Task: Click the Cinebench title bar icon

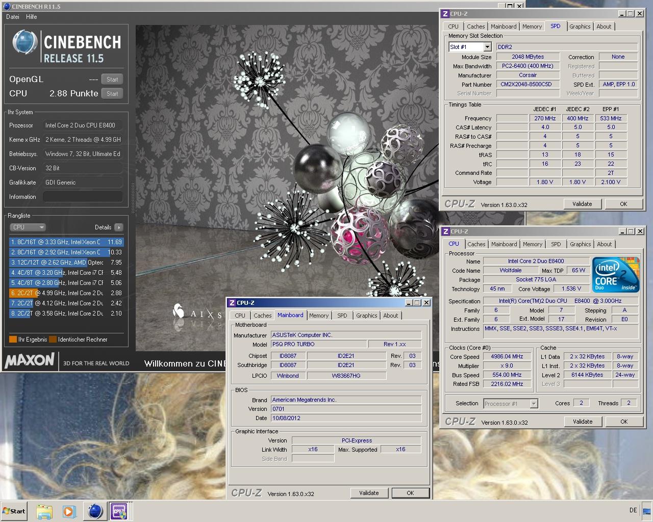Action: tap(7, 7)
